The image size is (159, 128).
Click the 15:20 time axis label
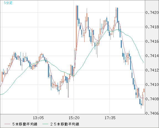coord(74,118)
